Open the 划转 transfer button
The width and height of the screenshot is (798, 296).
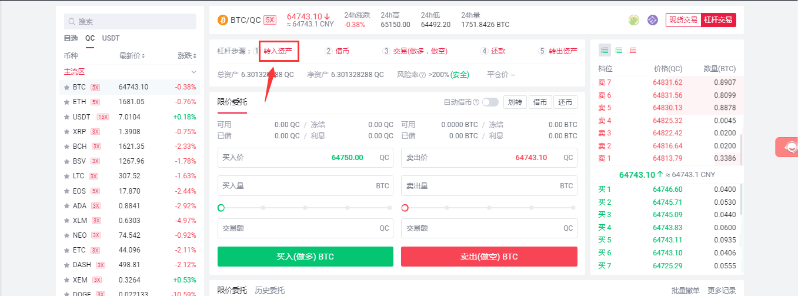click(515, 102)
